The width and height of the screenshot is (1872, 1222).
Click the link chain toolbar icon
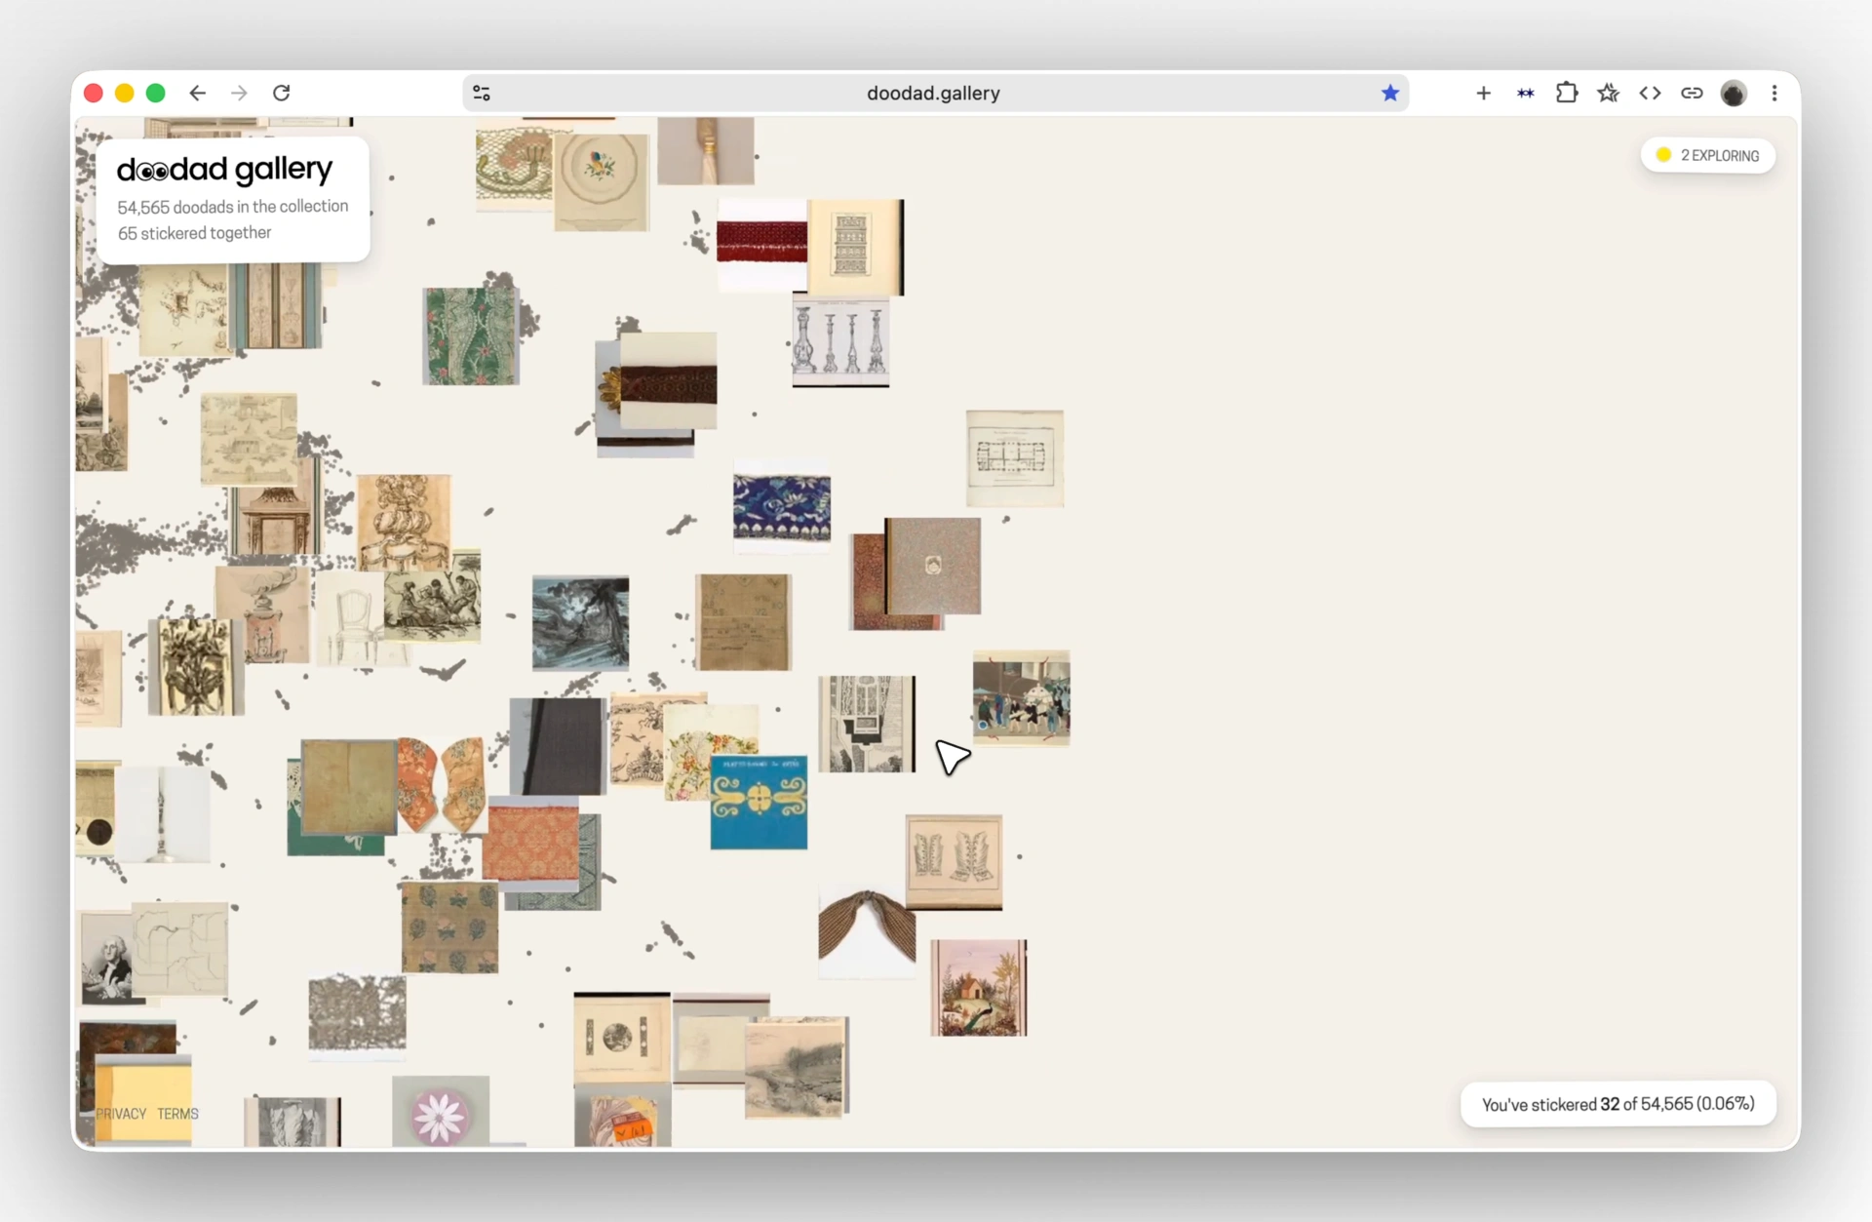pyautogui.click(x=1692, y=93)
